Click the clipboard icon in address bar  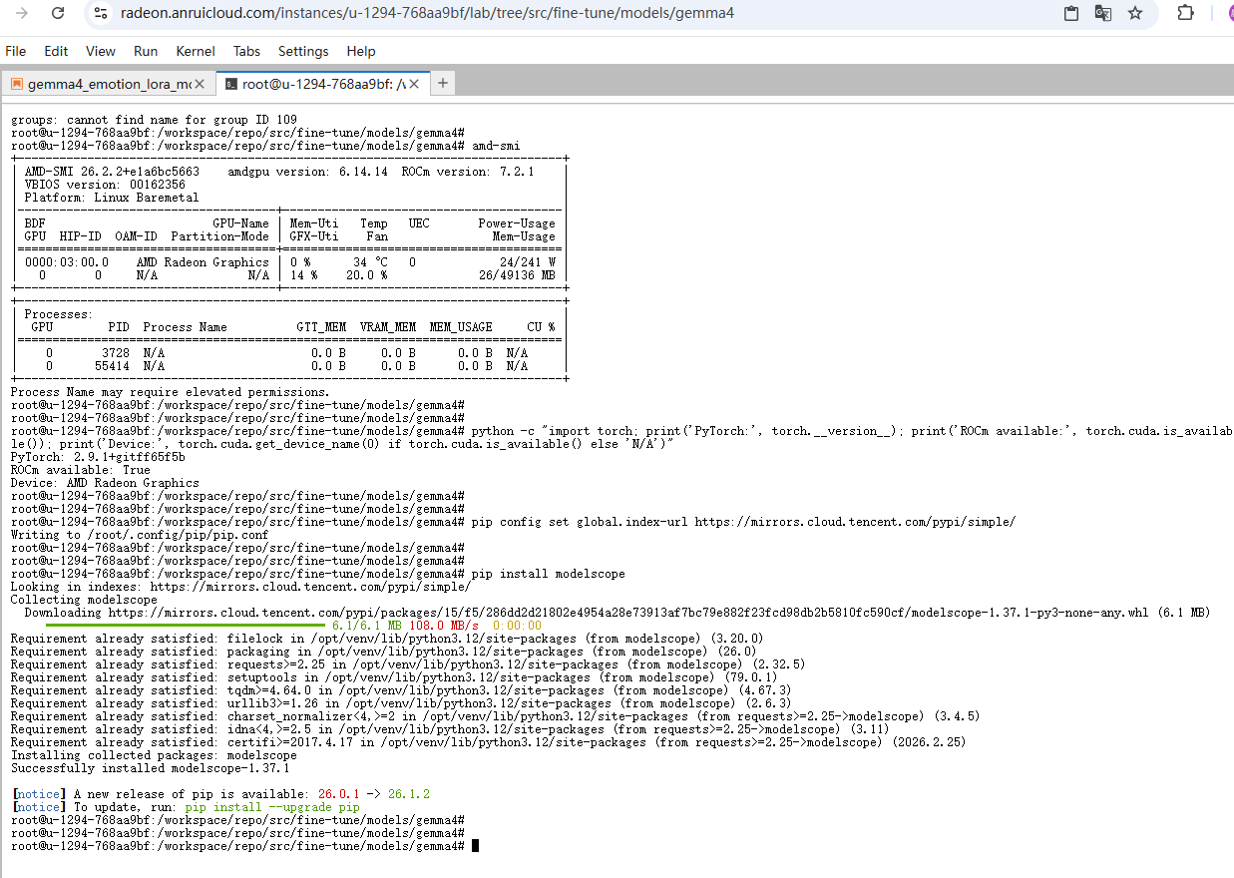tap(1071, 13)
